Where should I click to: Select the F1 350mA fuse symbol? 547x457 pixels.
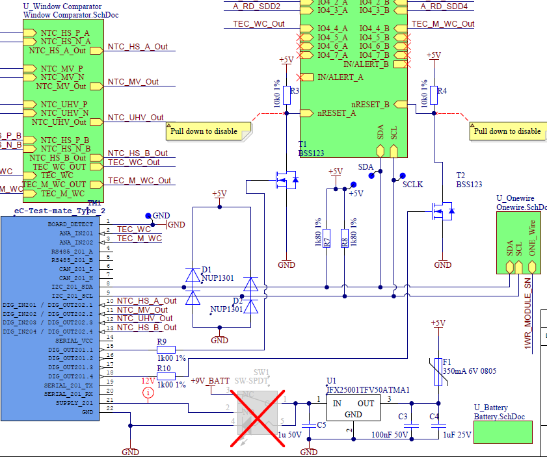(438, 372)
